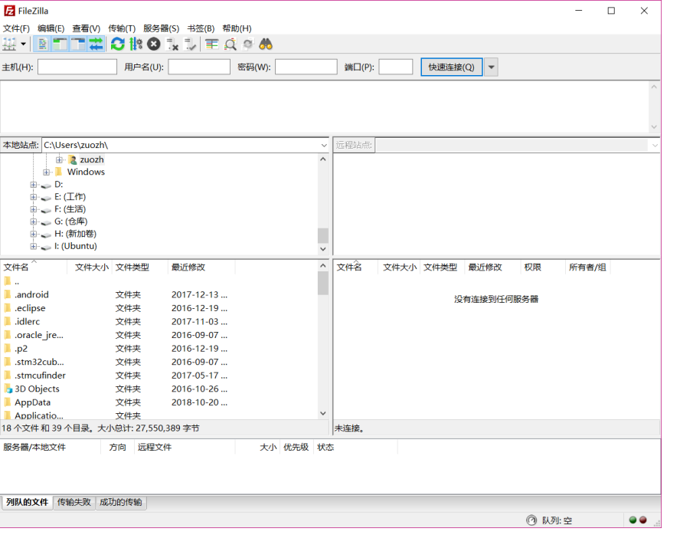Click the 队列 status indicator icon
680x535 pixels.
coord(531,520)
